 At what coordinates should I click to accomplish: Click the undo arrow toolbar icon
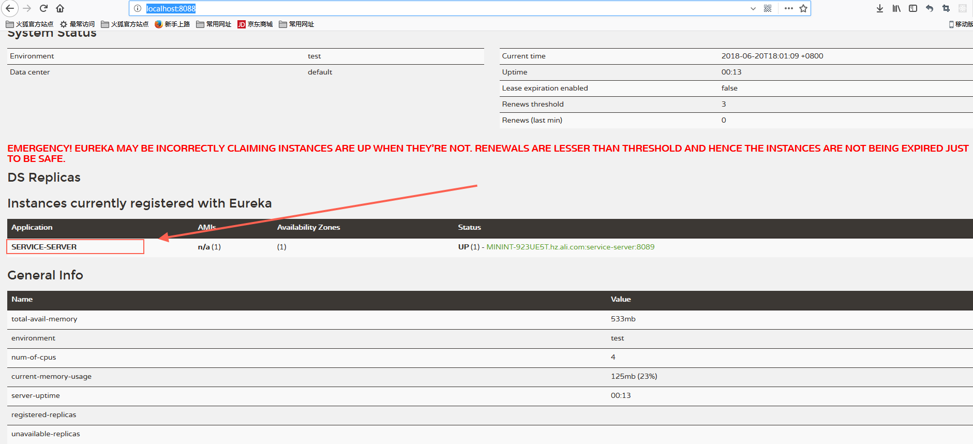tap(930, 8)
